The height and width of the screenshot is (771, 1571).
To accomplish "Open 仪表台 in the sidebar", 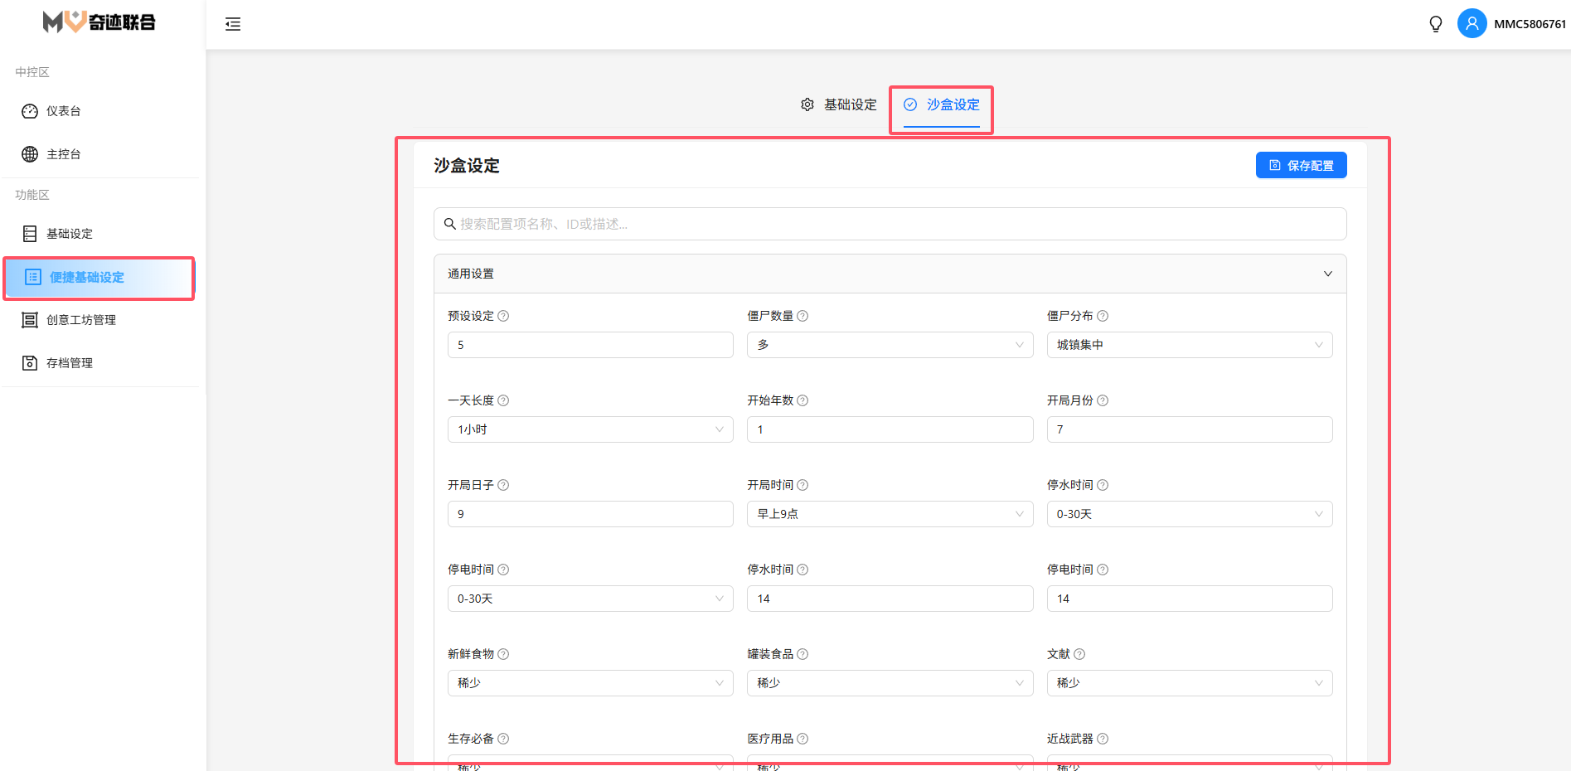I will pyautogui.click(x=64, y=111).
